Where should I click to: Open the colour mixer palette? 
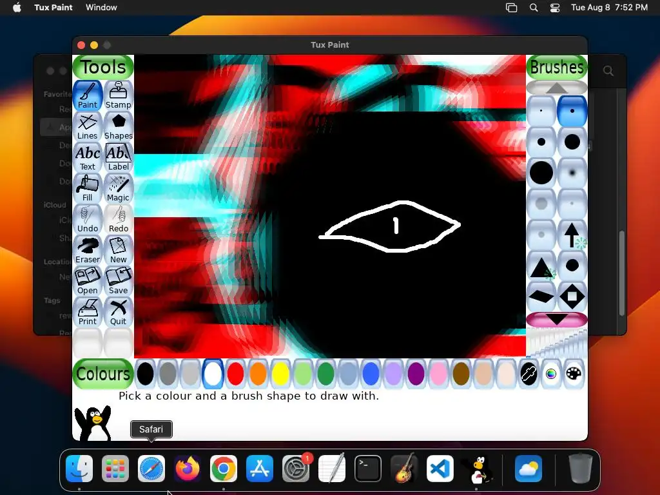coord(574,374)
